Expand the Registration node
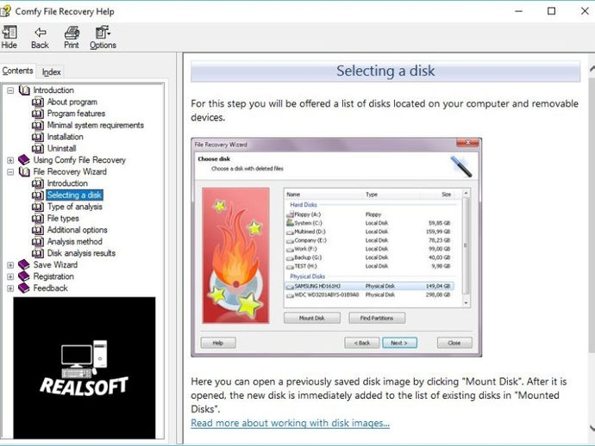Viewport: 595px width, 446px height. 10,276
